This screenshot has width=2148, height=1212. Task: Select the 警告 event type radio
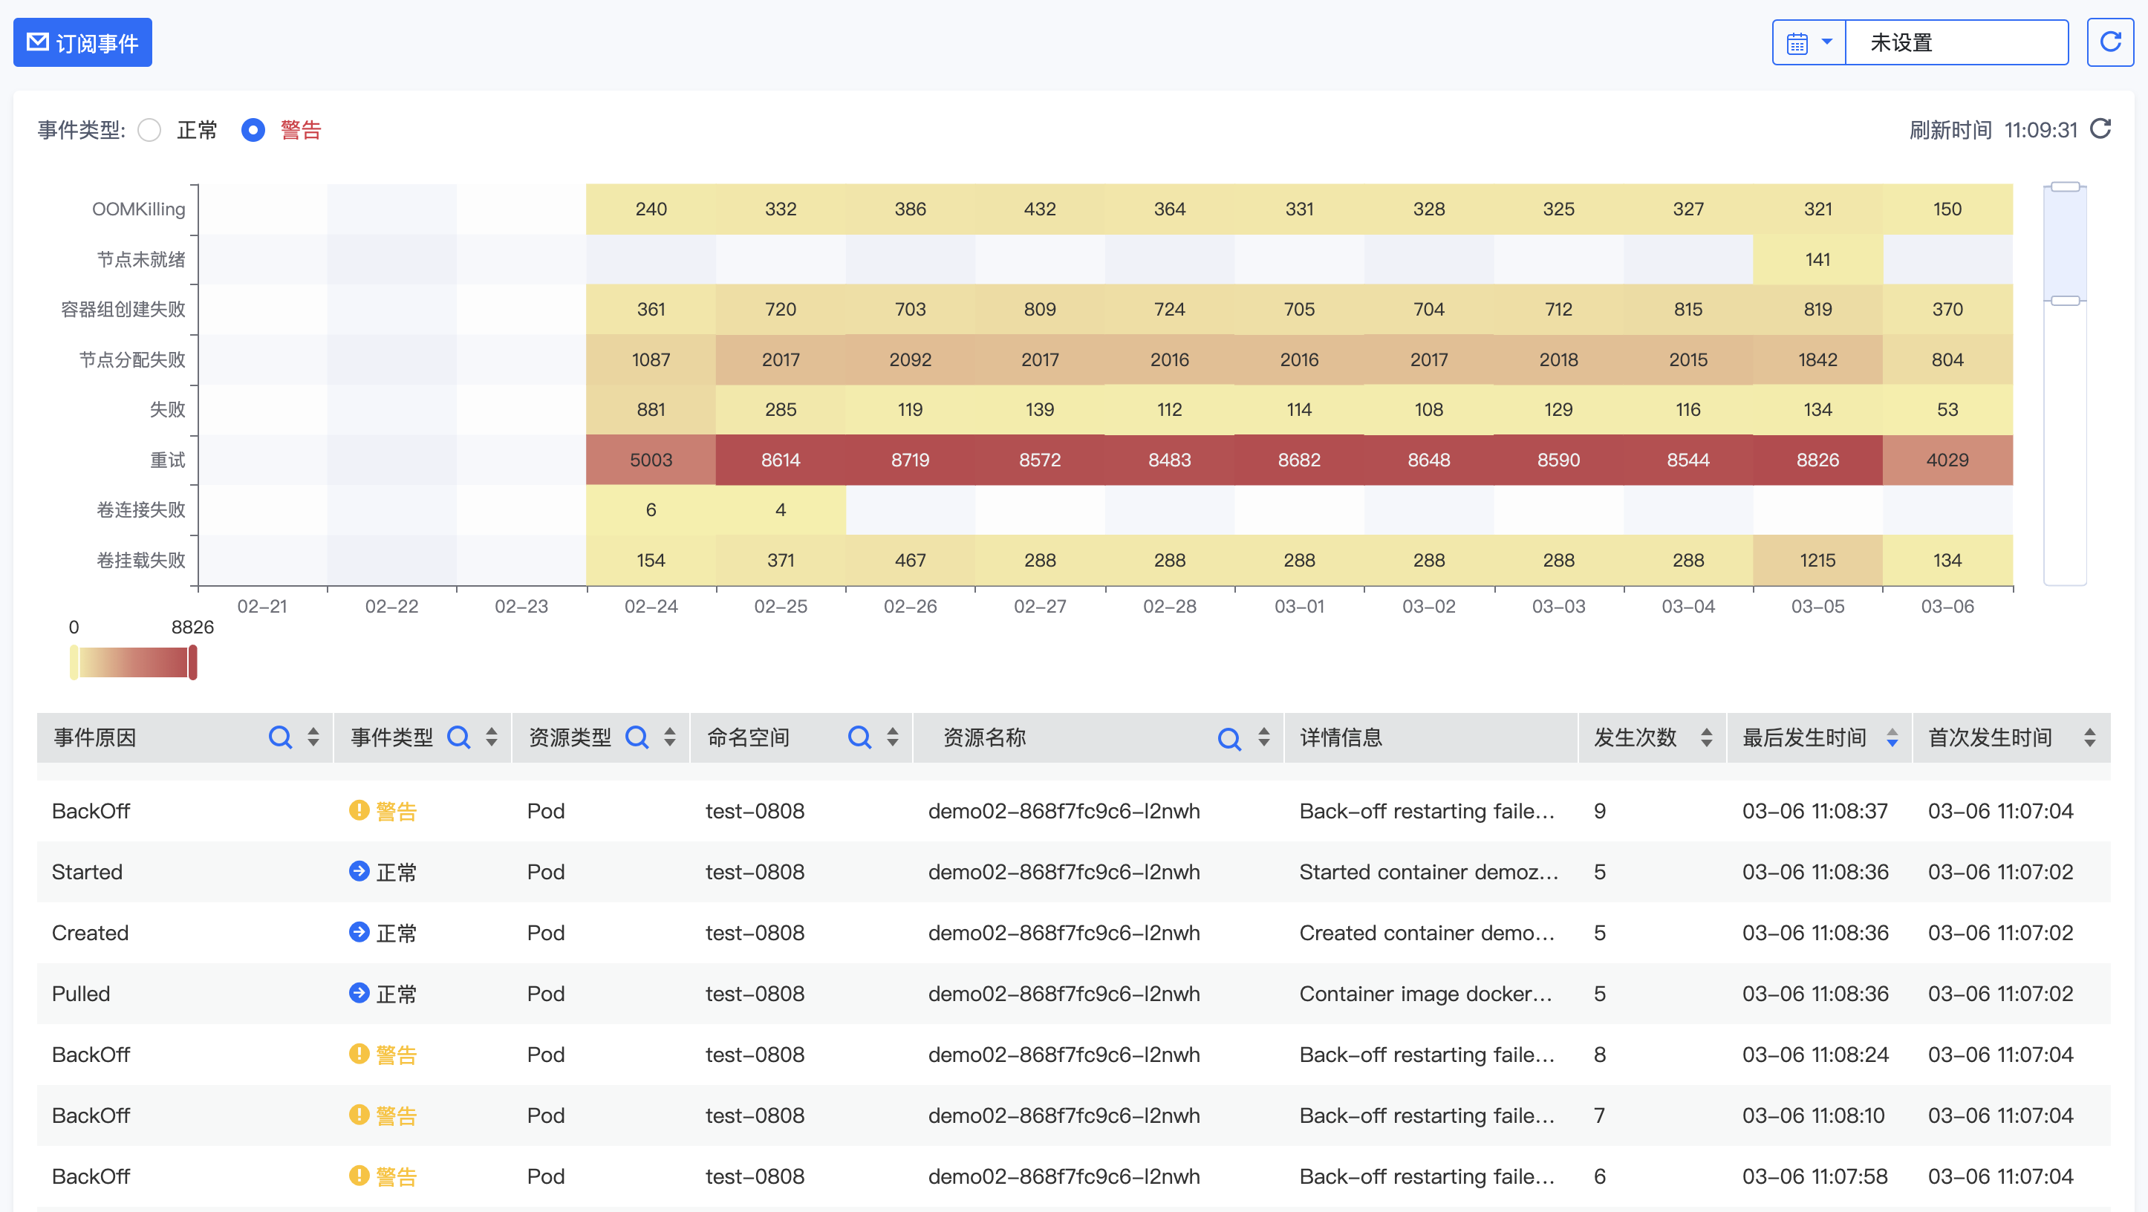[x=253, y=130]
